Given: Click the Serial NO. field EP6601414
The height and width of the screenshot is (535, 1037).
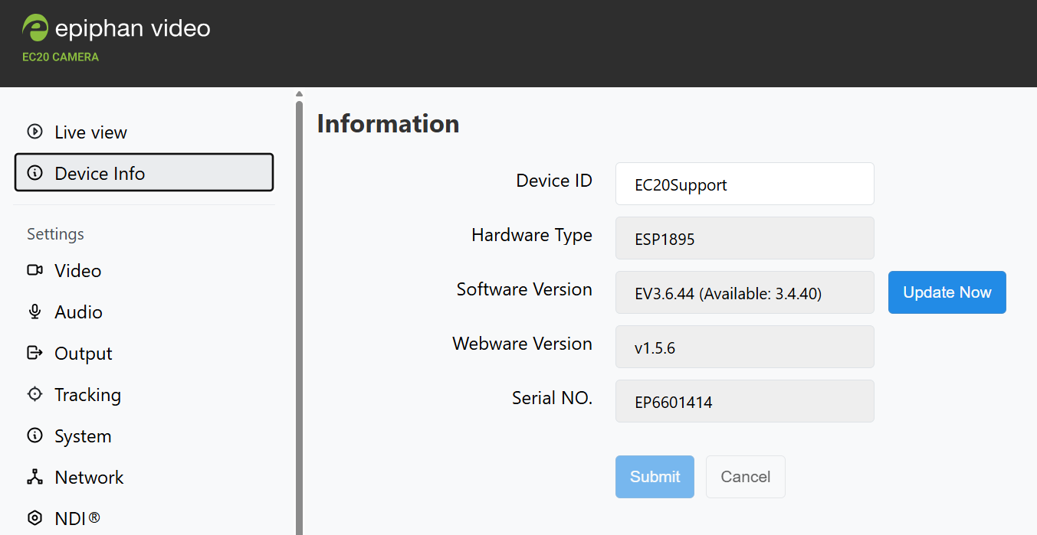Looking at the screenshot, I should pos(744,401).
